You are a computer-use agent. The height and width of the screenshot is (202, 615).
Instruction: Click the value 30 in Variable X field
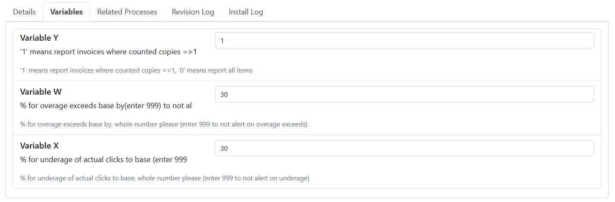224,149
